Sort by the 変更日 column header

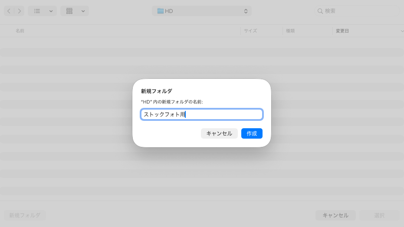tap(342, 31)
